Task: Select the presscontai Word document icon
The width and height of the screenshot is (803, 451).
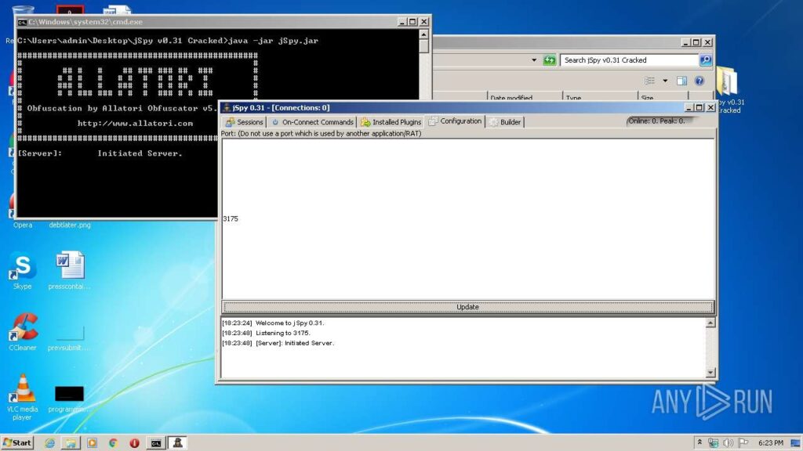Action: coord(70,271)
